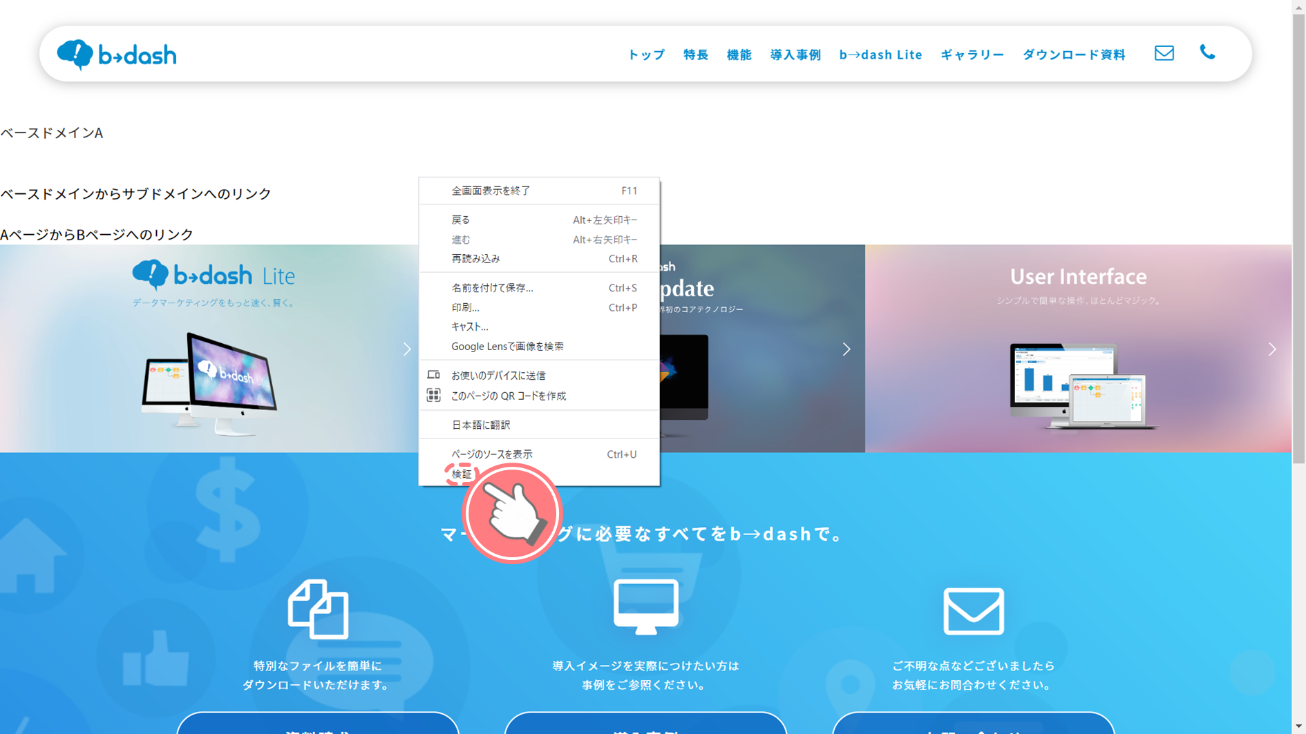
Task: Click ベースドメインからサブドメインへのリンク link
Action: [135, 193]
